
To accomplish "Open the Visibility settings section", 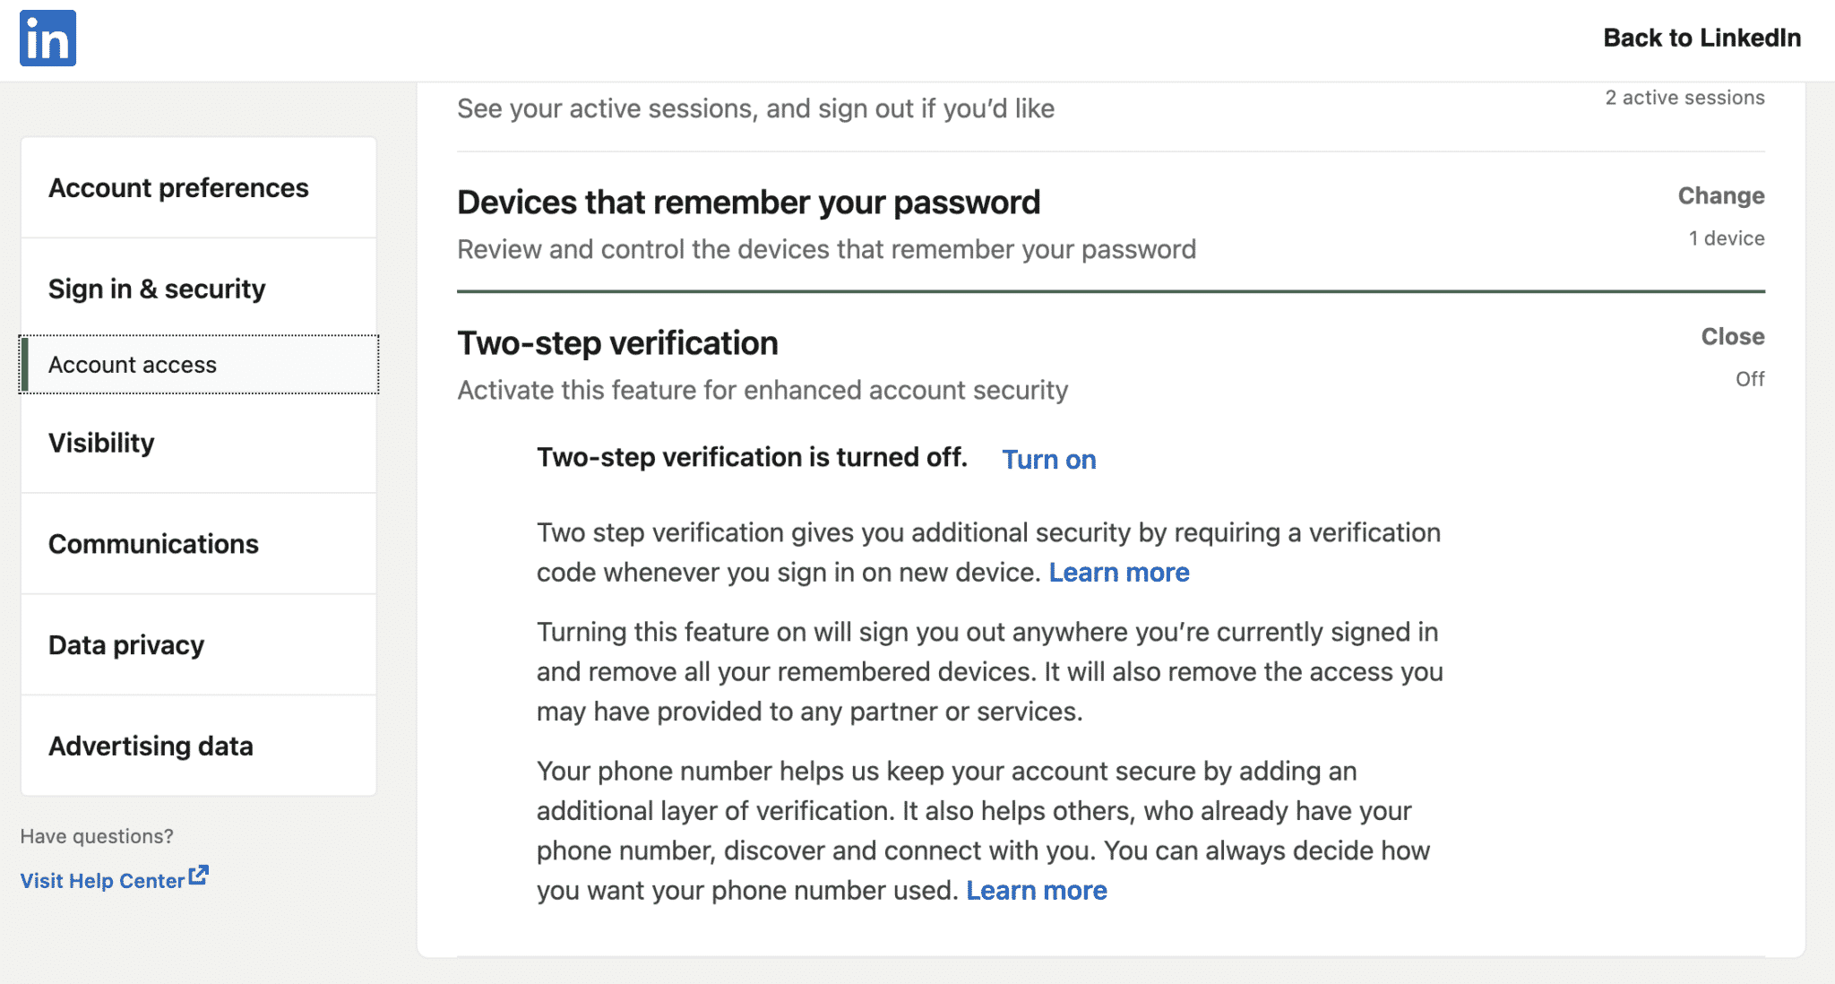I will coord(198,443).
